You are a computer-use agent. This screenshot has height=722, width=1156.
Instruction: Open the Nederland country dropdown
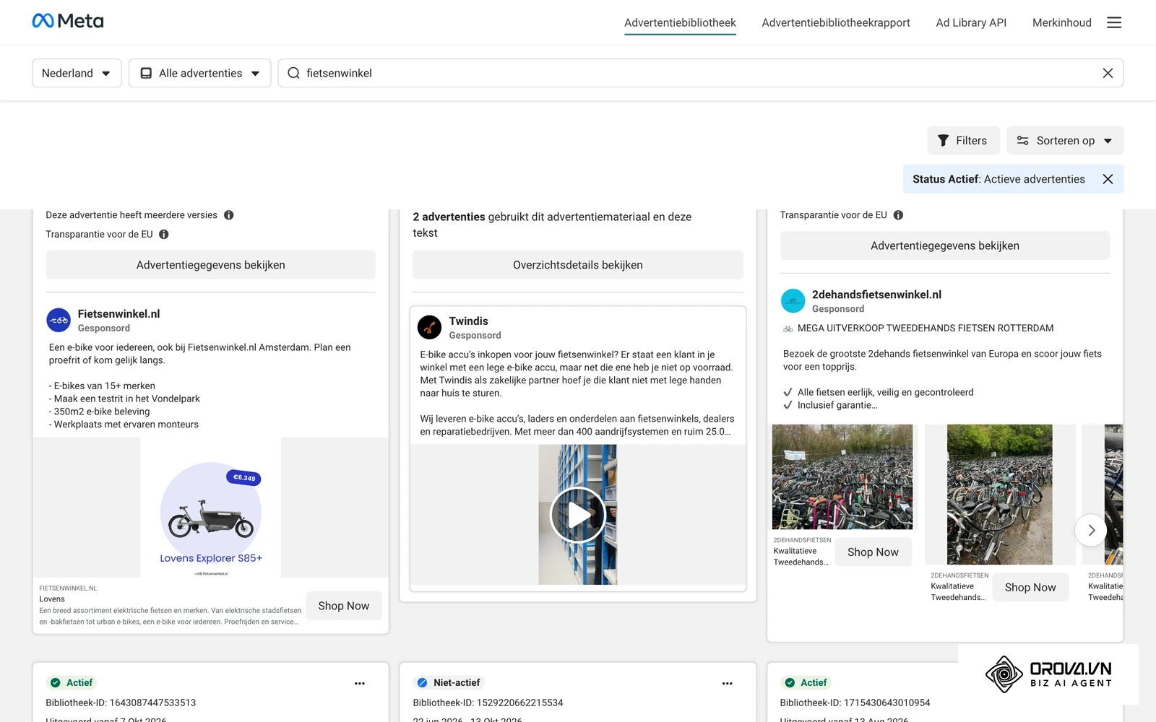click(x=77, y=73)
